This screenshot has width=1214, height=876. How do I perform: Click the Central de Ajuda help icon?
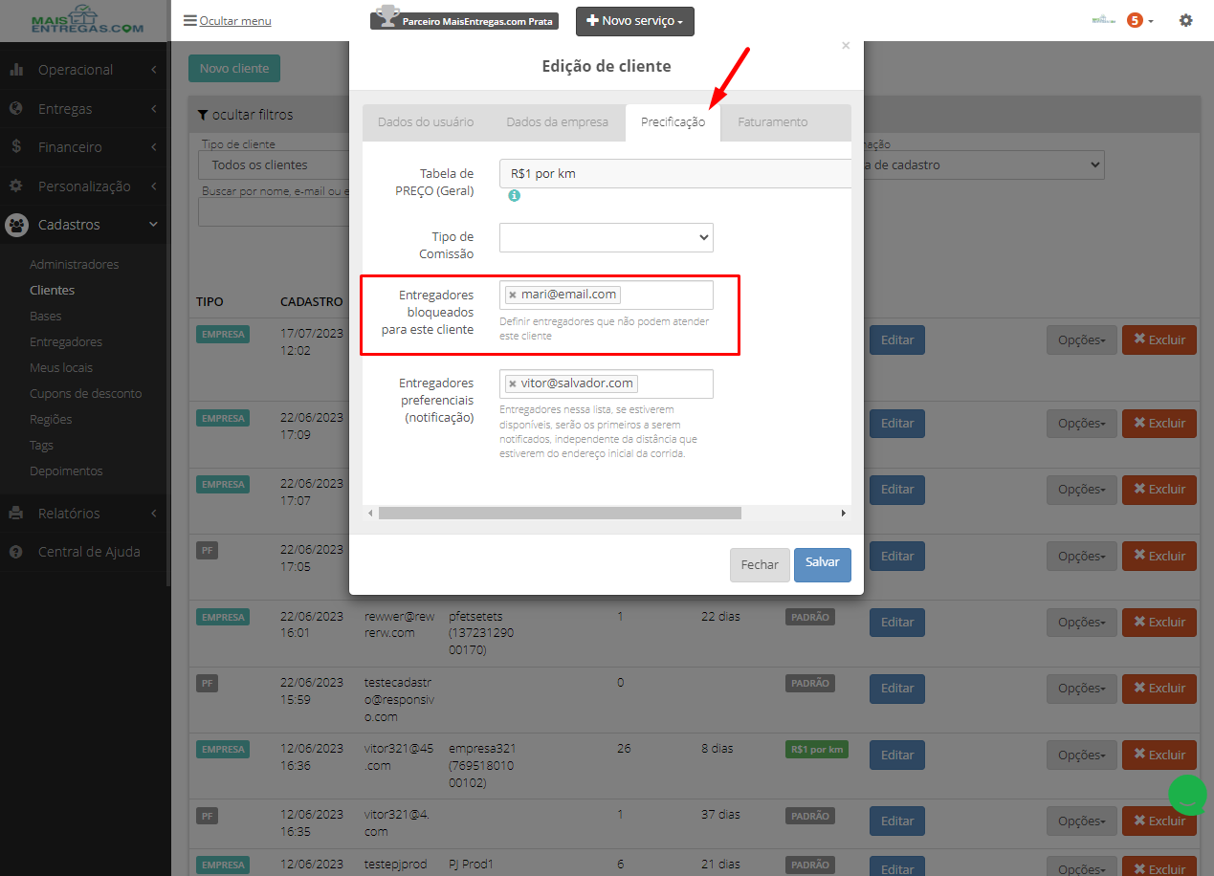pyautogui.click(x=16, y=552)
